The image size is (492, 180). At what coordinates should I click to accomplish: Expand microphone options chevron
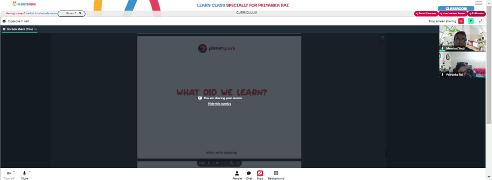pos(30,172)
